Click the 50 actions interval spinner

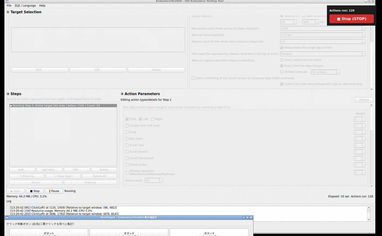tap(325, 72)
